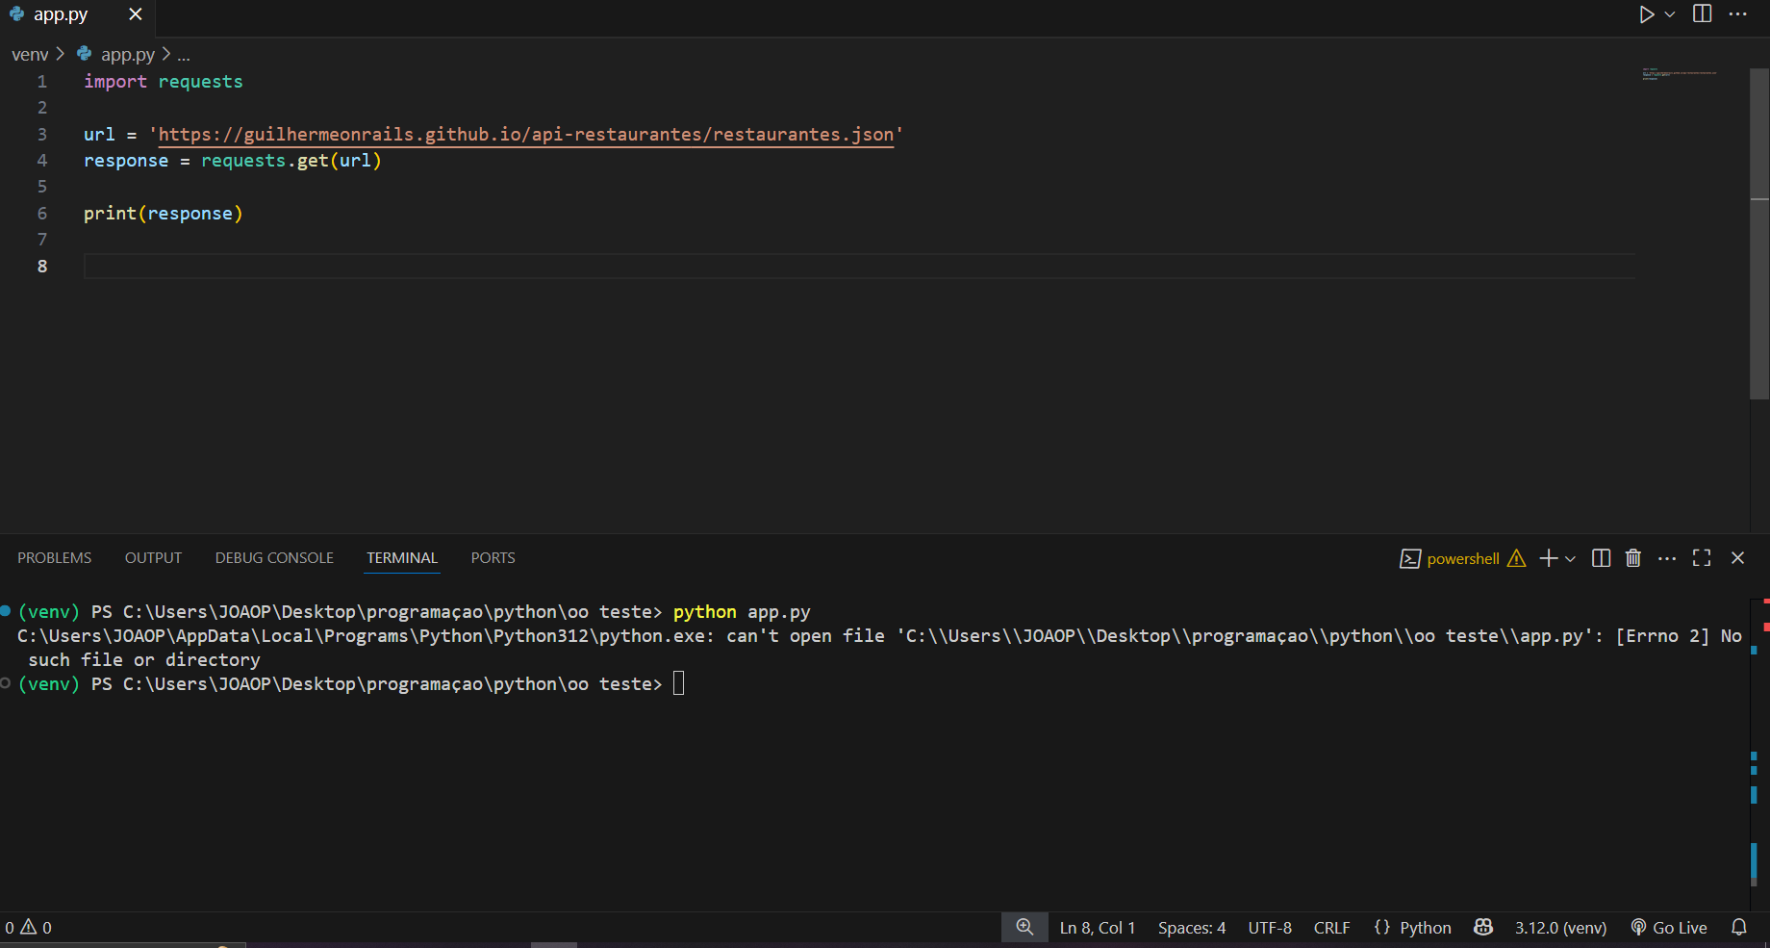Open the DEBUG CONSOLE tab
1770x948 pixels.
[x=274, y=558]
